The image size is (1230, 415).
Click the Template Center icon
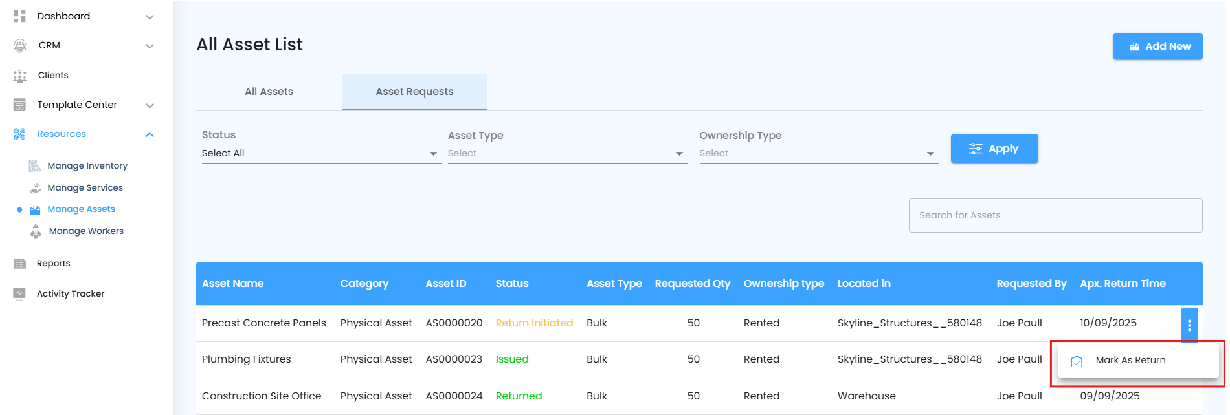pos(20,105)
